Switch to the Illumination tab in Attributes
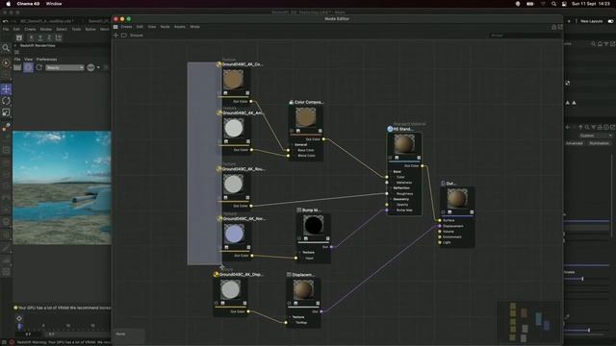 pyautogui.click(x=599, y=143)
